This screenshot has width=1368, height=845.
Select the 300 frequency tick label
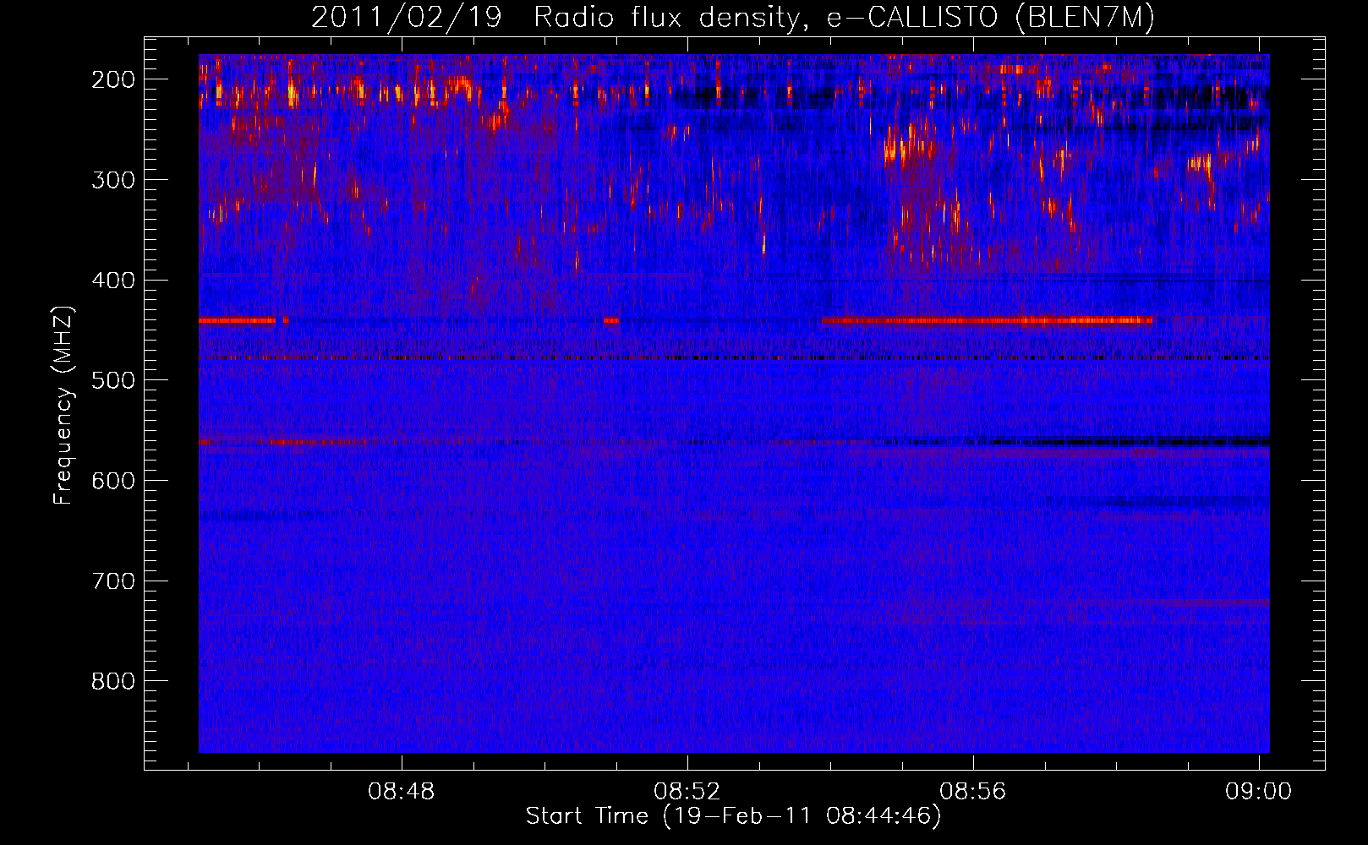click(x=112, y=180)
